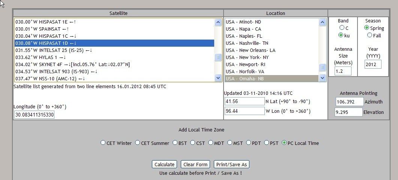Select USA - Norfolk- VA location
Viewport: 398px width, 180px height.
pyautogui.click(x=272, y=72)
